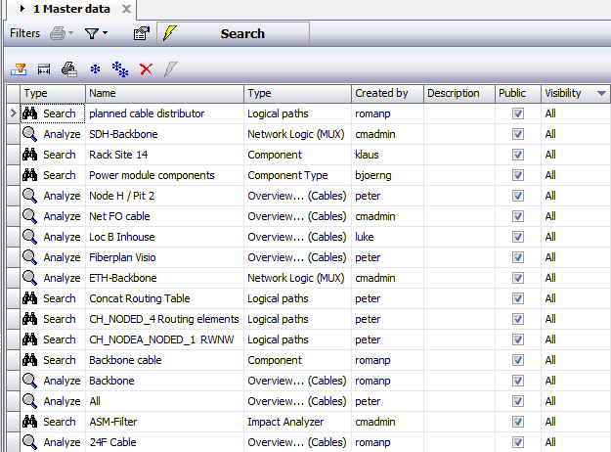Sort by the Public column header
This screenshot has width=611, height=452.
[x=518, y=93]
